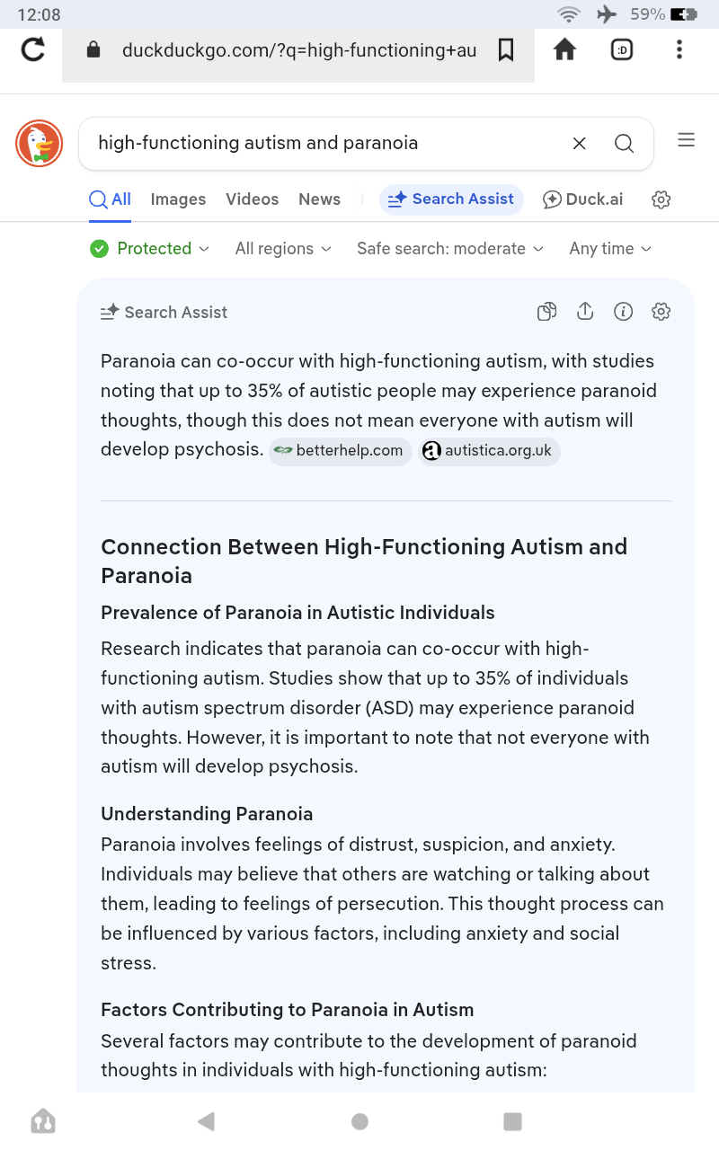Go to browser home via house icon

click(564, 49)
